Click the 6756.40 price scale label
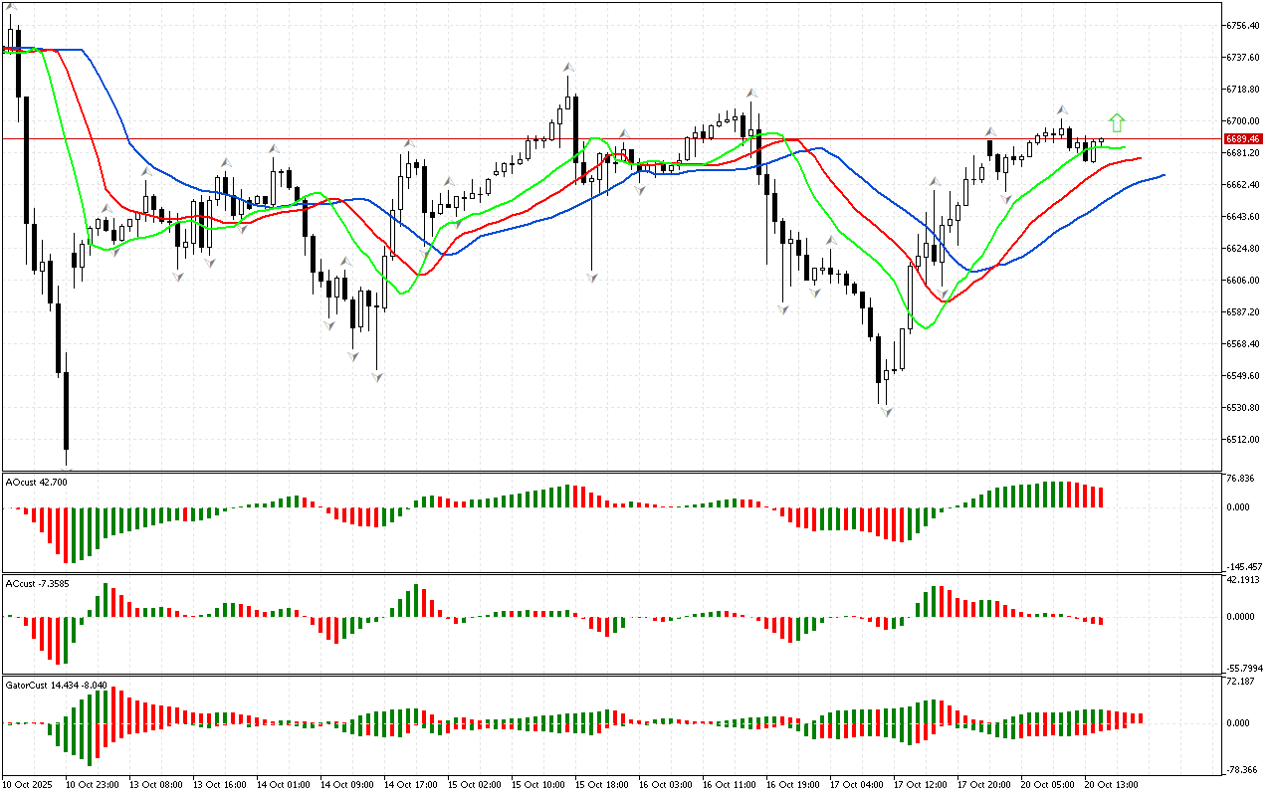The width and height of the screenshot is (1274, 796). [1244, 26]
